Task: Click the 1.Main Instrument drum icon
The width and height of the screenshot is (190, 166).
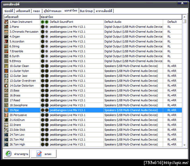Action: [6, 22]
